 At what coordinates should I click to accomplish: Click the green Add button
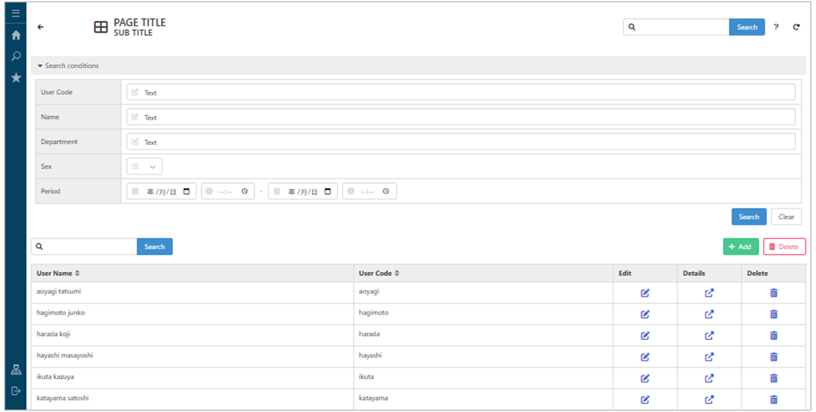(740, 247)
